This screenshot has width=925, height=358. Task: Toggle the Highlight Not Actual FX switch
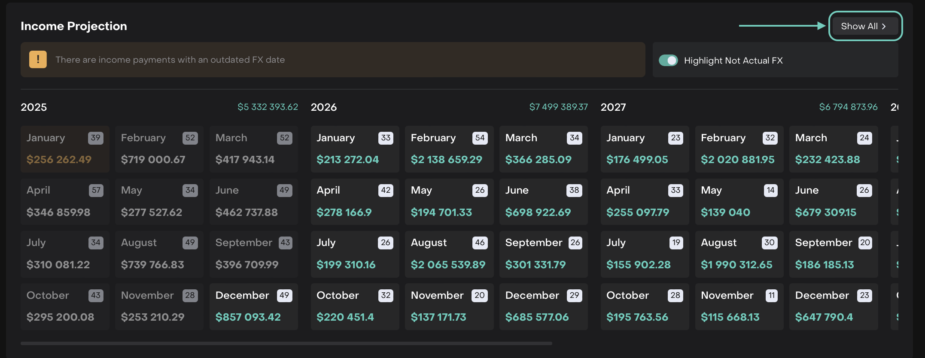point(668,61)
